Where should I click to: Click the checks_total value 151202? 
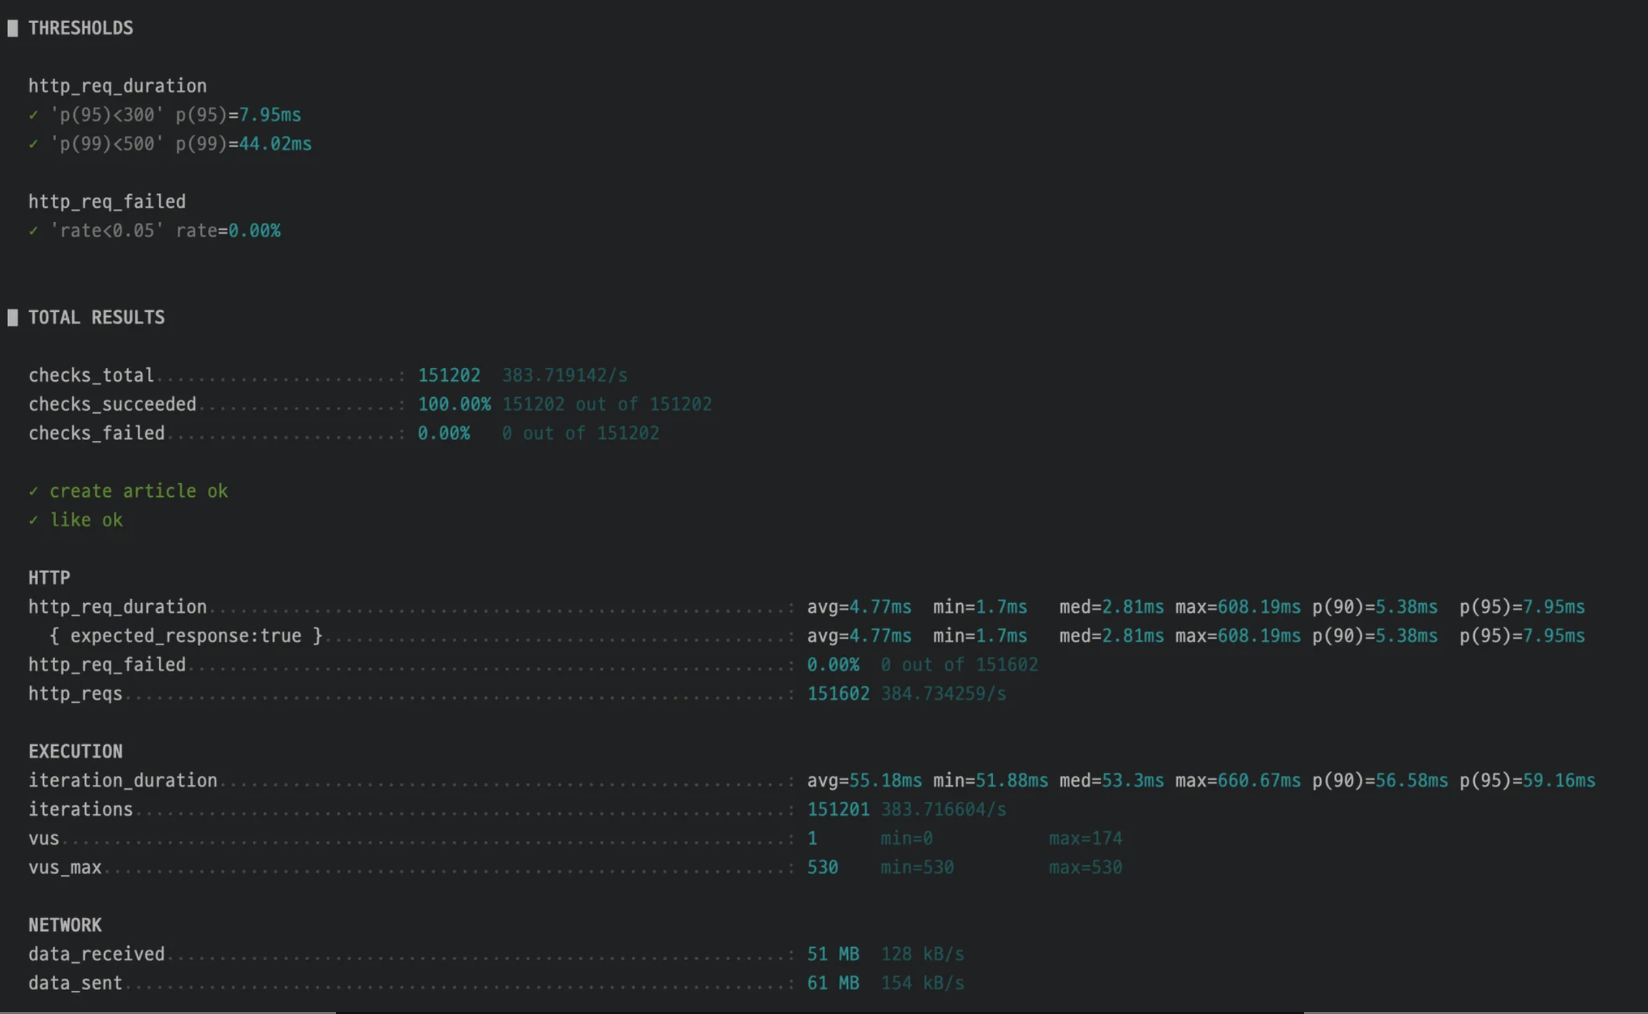point(448,375)
